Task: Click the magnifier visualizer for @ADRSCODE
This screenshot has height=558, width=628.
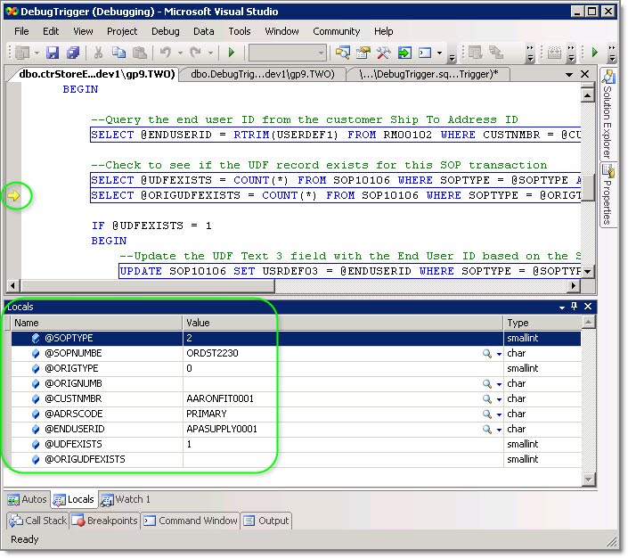Action: 487,414
